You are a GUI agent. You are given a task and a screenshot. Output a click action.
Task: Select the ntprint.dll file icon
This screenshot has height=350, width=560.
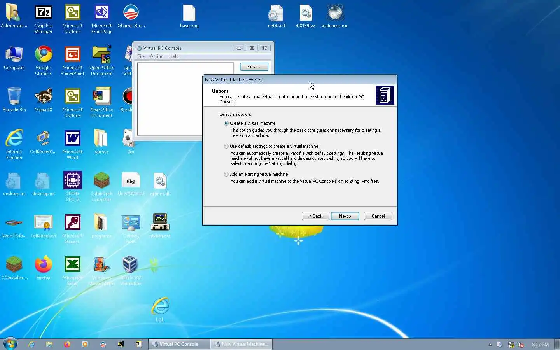[x=160, y=185]
